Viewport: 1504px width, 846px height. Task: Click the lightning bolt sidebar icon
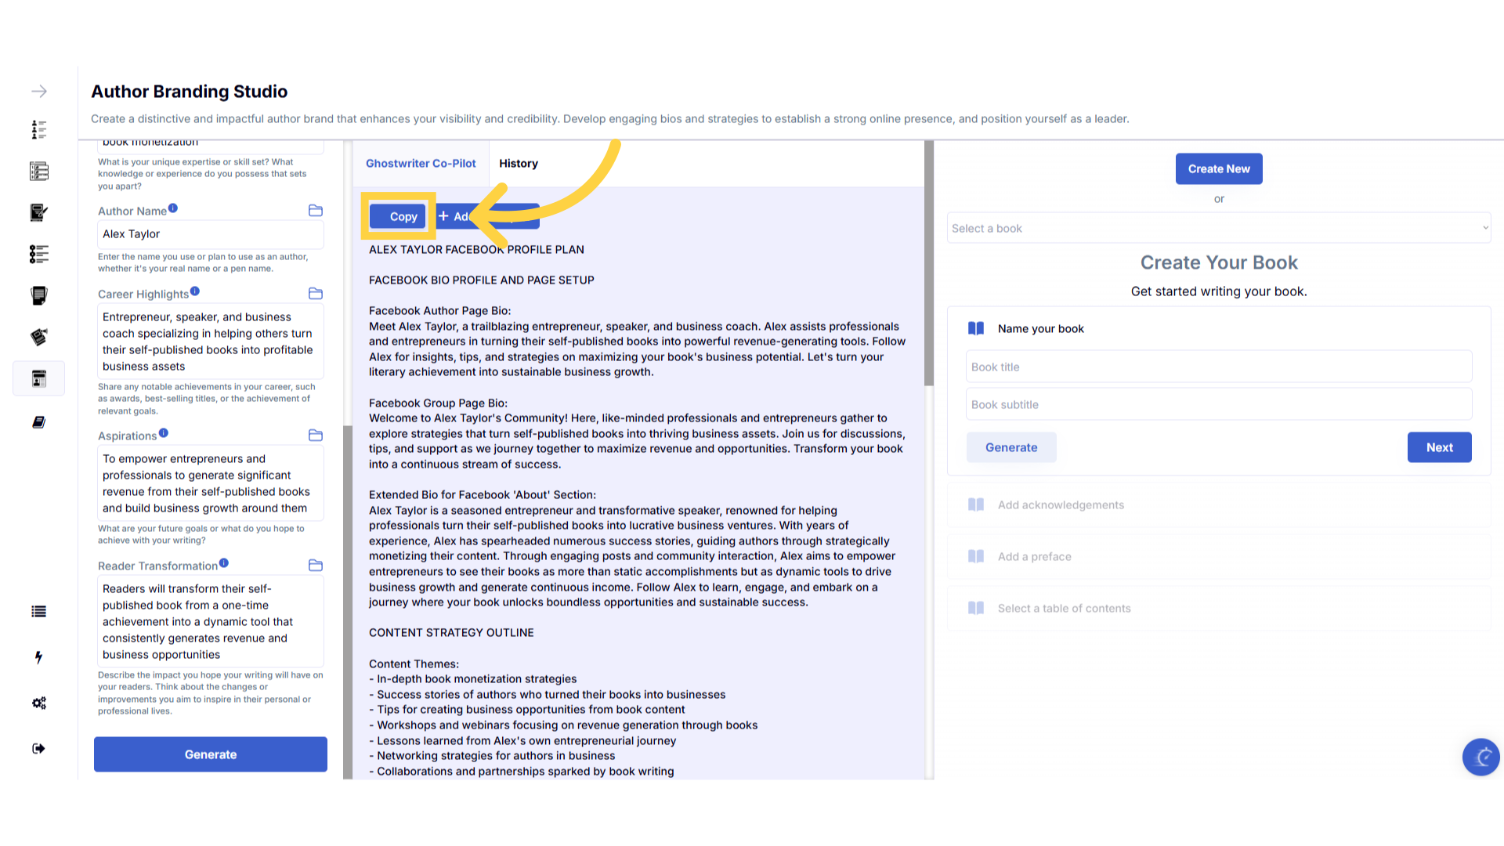point(38,657)
